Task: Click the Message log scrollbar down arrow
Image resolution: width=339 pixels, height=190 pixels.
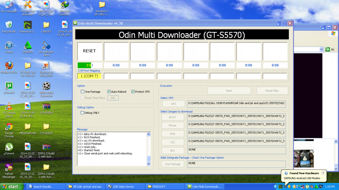Action: point(149,164)
